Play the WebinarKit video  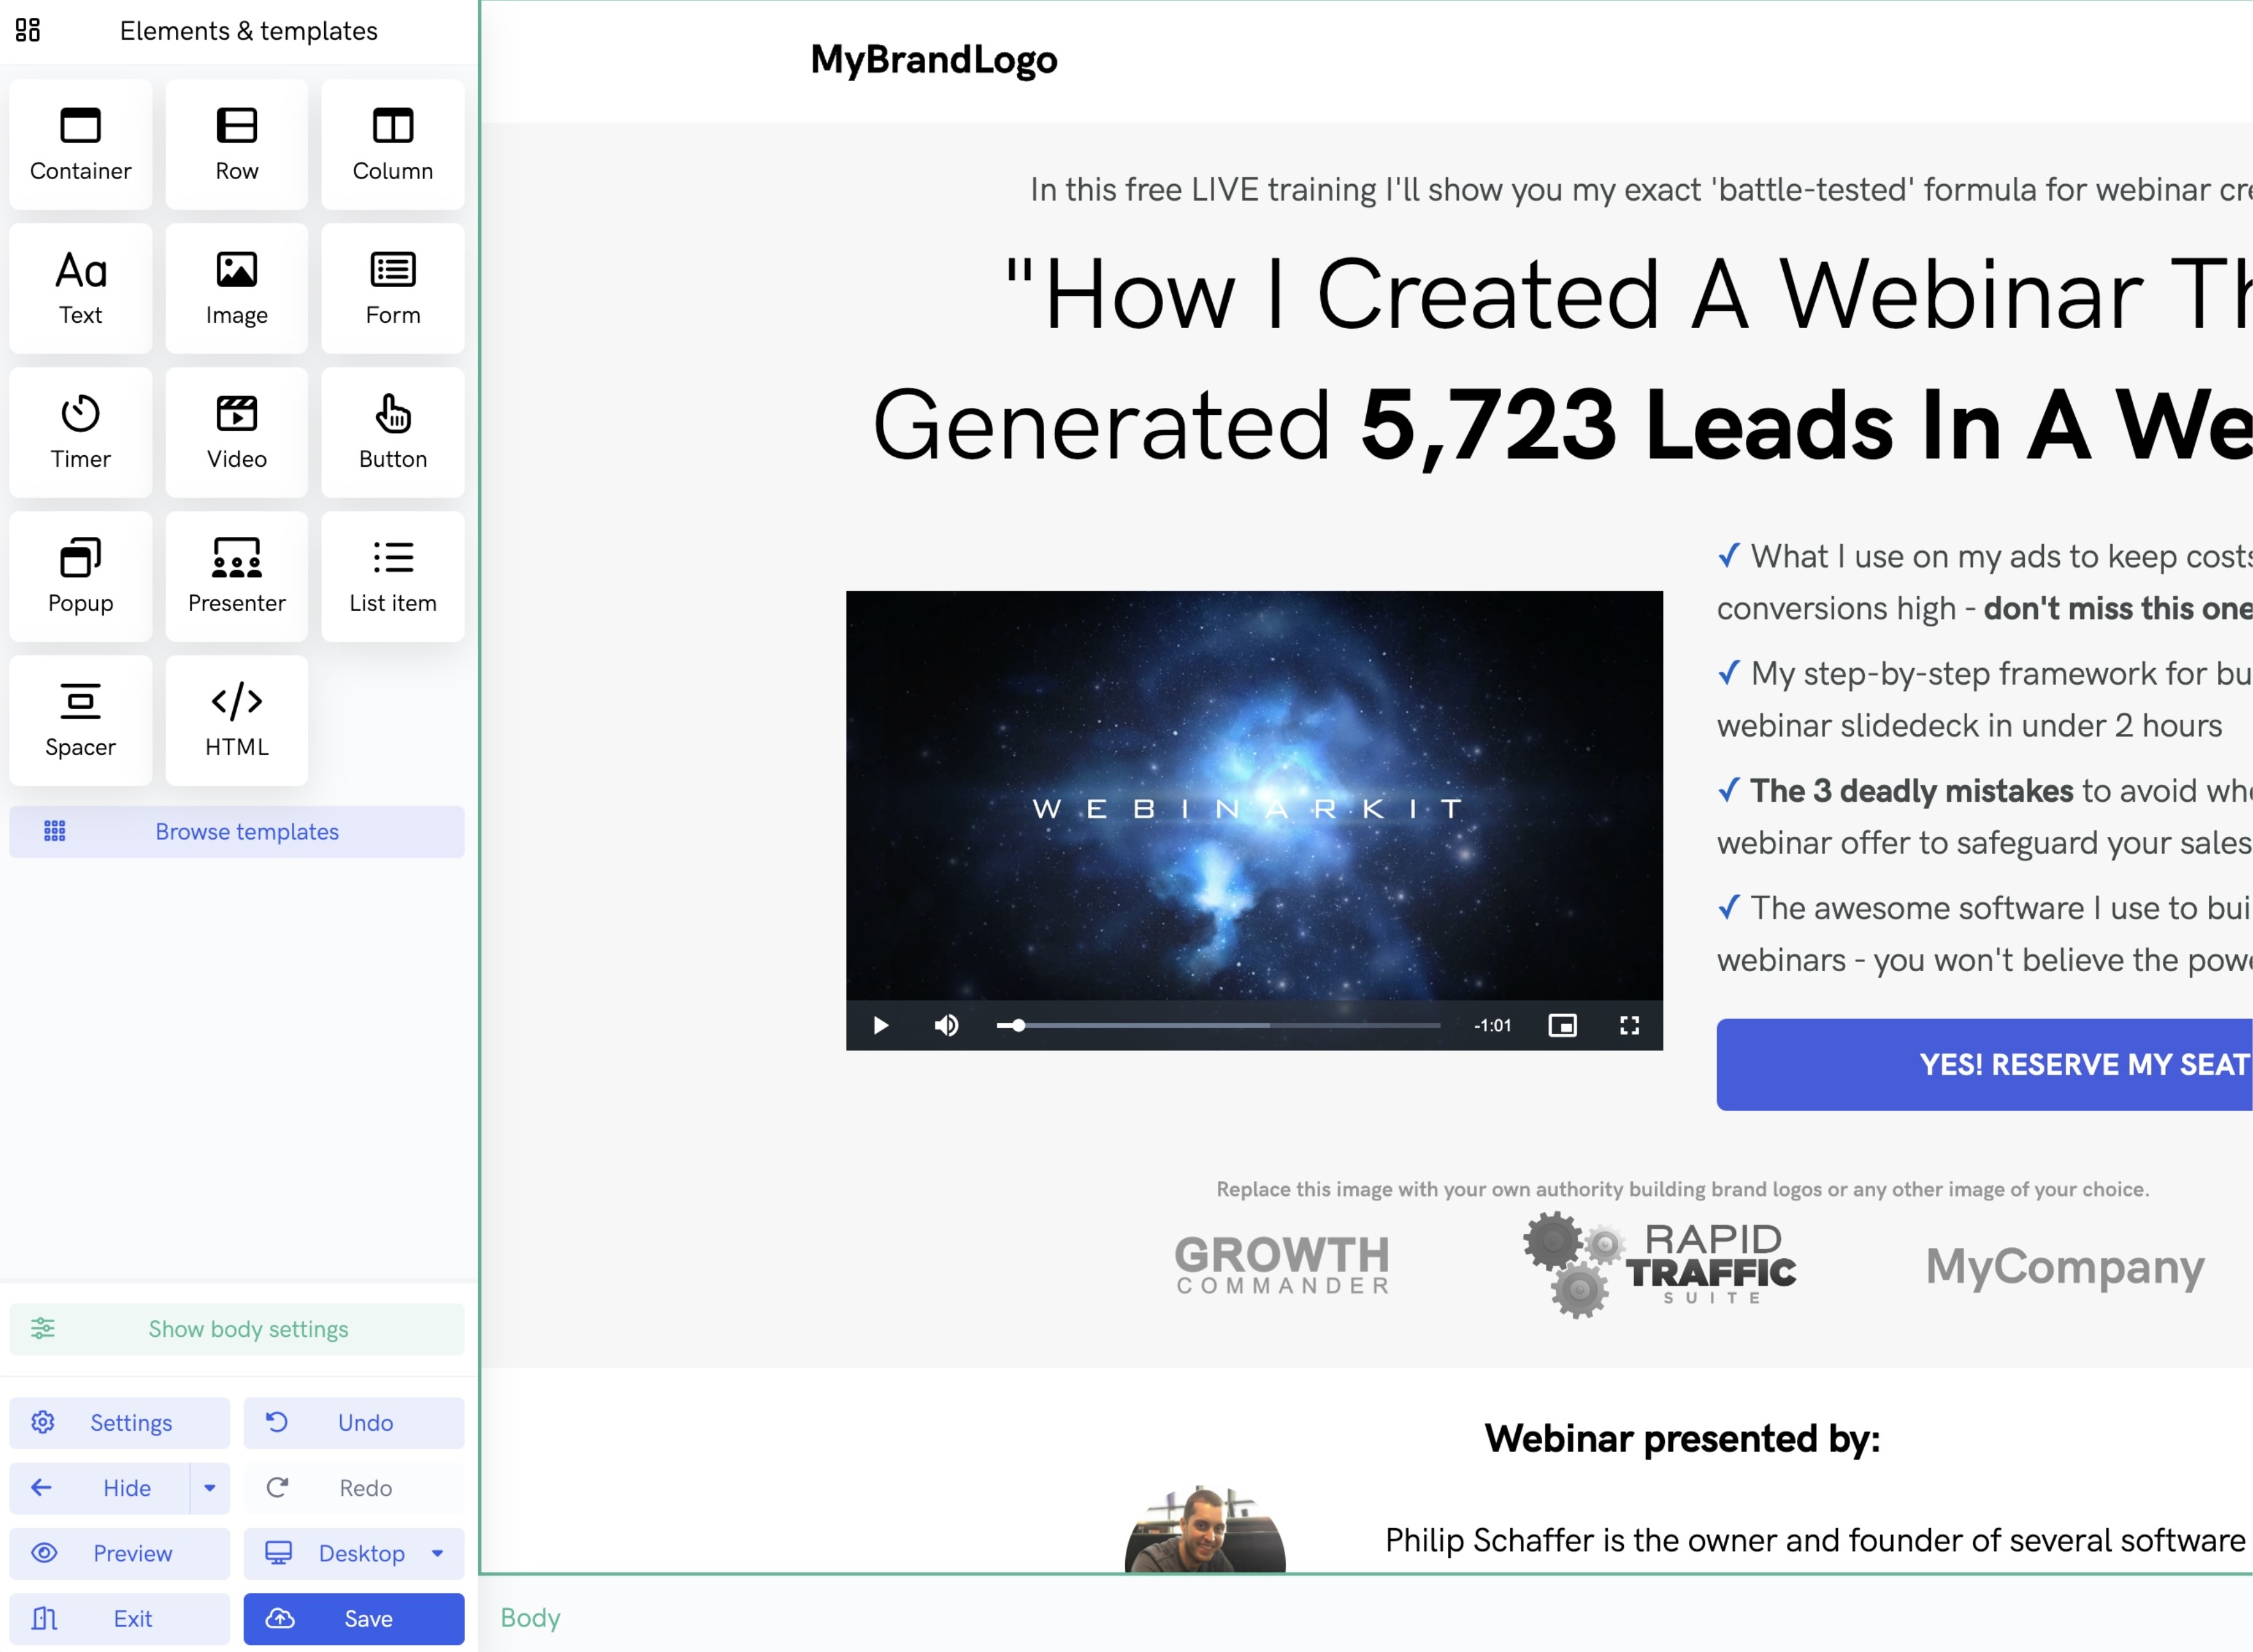(880, 1025)
